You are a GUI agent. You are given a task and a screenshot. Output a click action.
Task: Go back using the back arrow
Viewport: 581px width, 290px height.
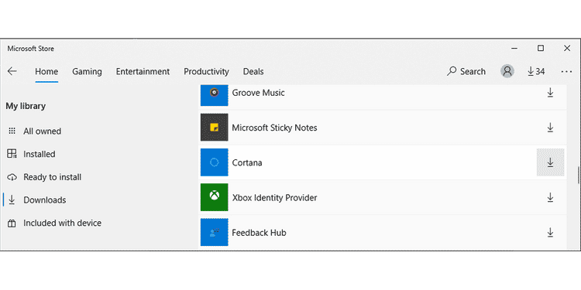coord(12,71)
